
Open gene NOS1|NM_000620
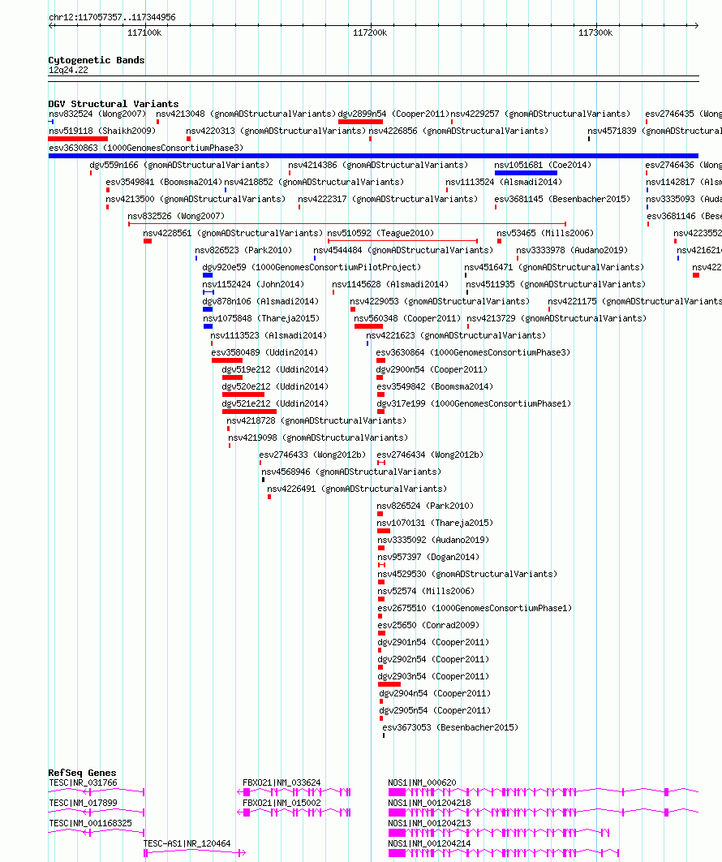[422, 782]
